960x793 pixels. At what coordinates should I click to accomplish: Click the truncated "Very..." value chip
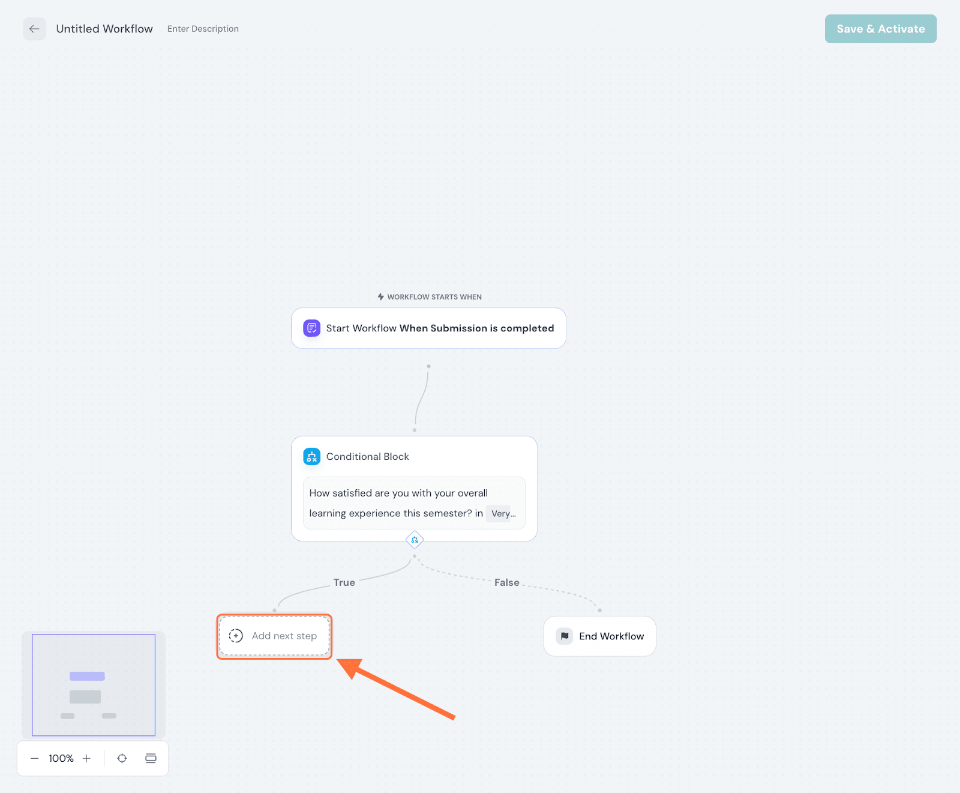(x=503, y=514)
